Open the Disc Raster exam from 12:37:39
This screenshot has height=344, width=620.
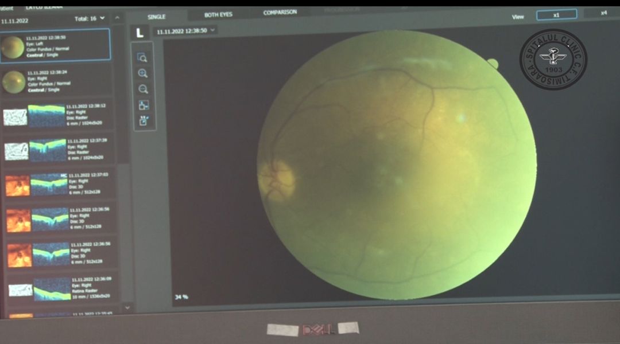tap(59, 149)
